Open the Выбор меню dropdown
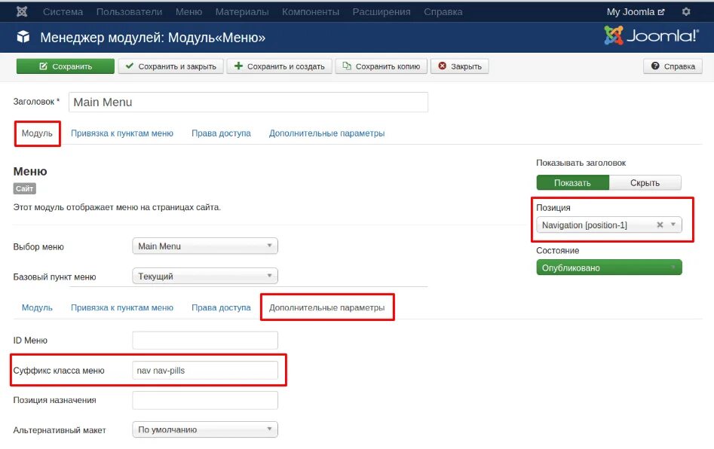The height and width of the screenshot is (449, 714). point(205,245)
